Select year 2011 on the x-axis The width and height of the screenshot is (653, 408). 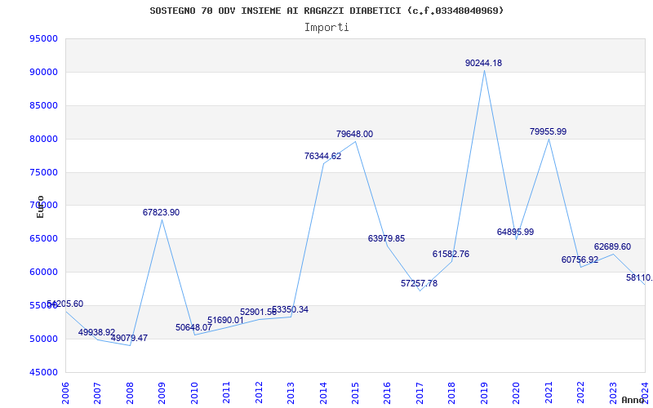click(x=226, y=392)
